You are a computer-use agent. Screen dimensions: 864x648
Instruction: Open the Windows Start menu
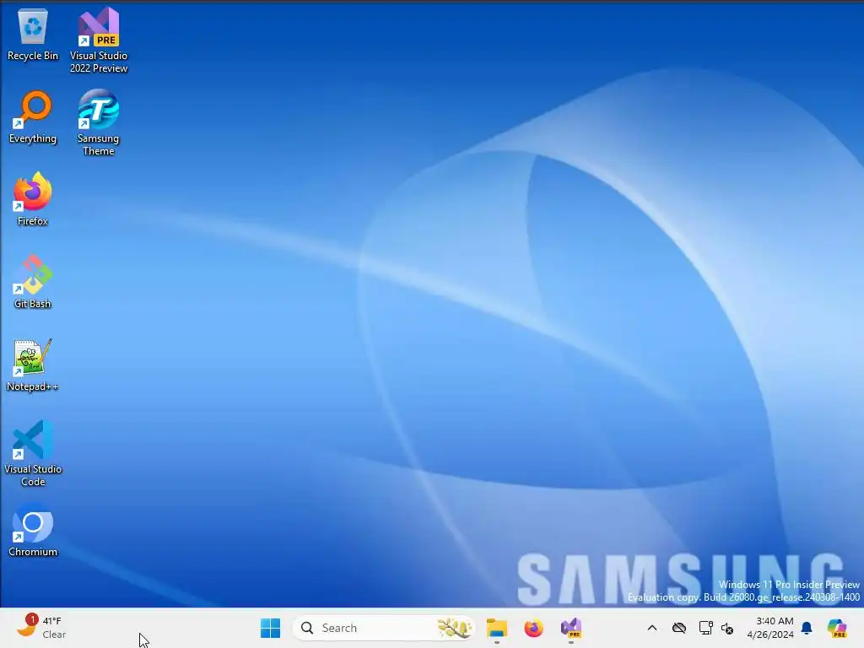270,628
